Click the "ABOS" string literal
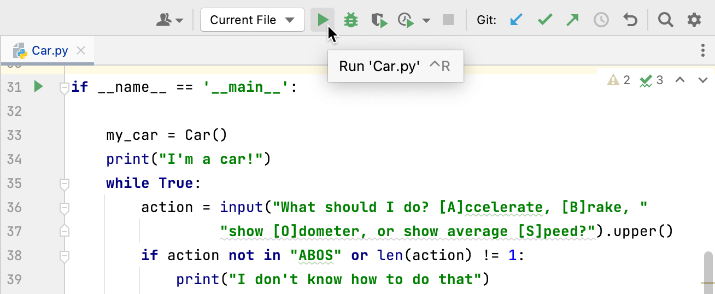The image size is (715, 294). coord(316,255)
